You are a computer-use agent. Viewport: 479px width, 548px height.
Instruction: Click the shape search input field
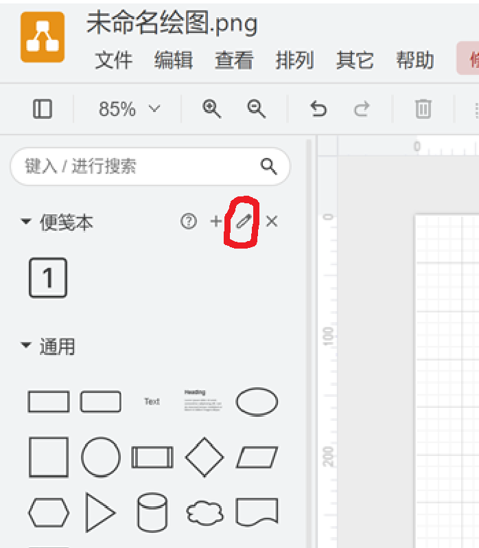[150, 166]
